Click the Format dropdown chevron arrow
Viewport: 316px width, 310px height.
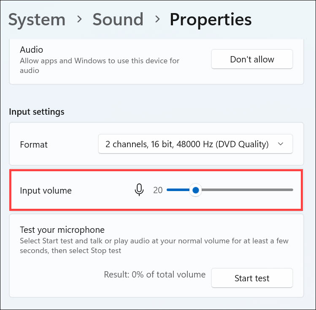(281, 144)
